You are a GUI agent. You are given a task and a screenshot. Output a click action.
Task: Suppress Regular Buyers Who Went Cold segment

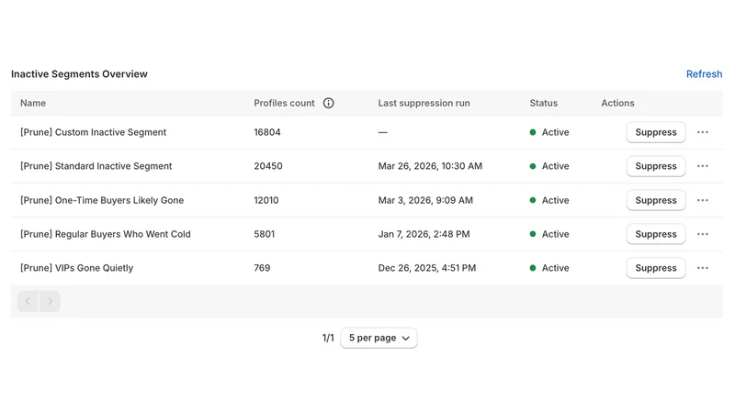(656, 234)
